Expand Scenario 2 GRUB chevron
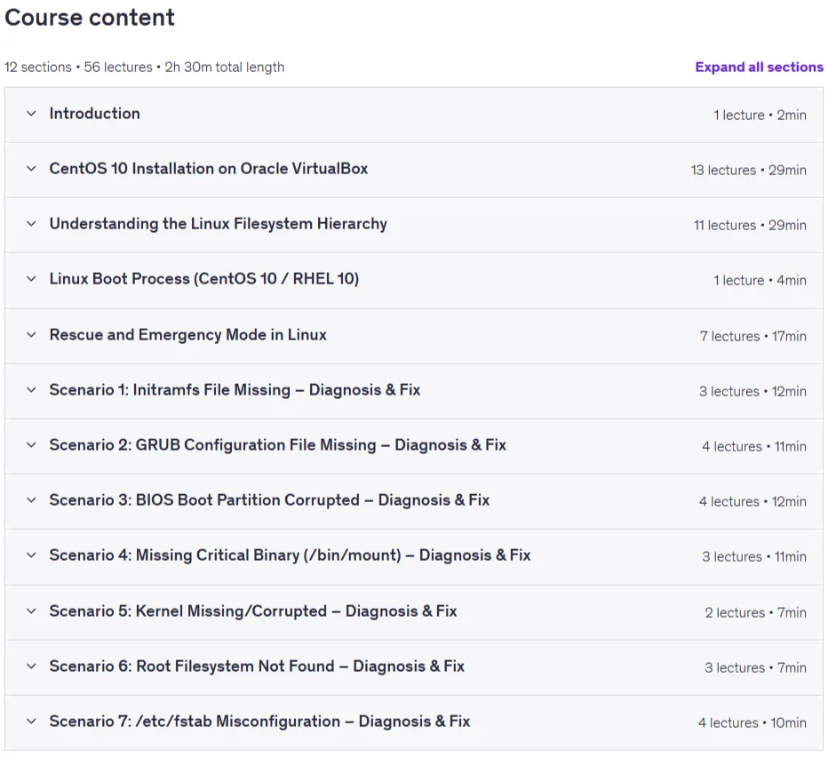This screenshot has width=828, height=758. (x=32, y=445)
